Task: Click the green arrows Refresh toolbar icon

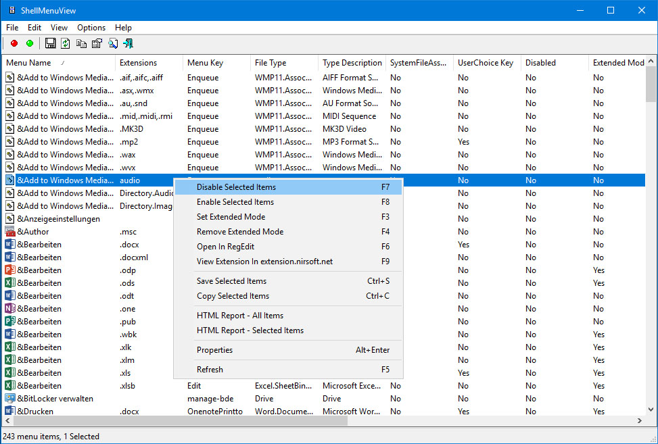Action: [66, 43]
